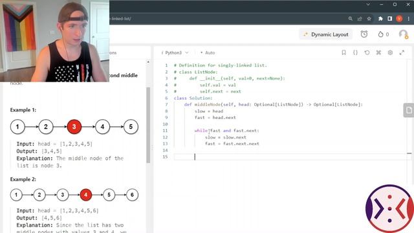This screenshot has height=233, width=414.
Task: Click the "Example 2:" heading
Action: pyautogui.click(x=23, y=179)
